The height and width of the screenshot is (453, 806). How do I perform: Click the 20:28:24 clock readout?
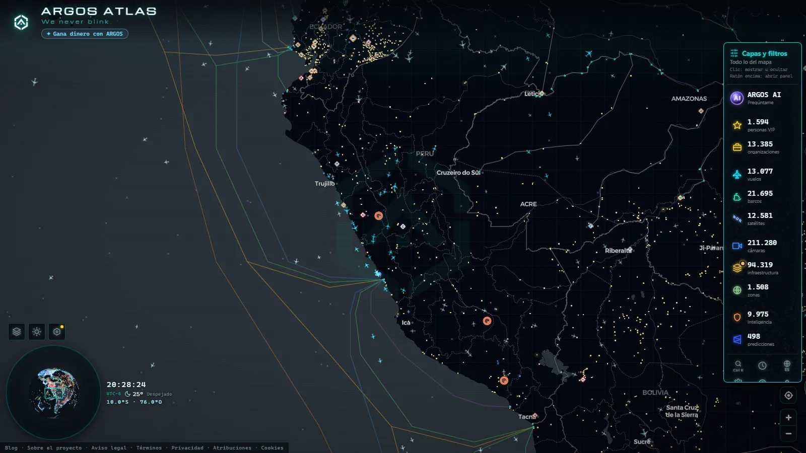pos(126,385)
